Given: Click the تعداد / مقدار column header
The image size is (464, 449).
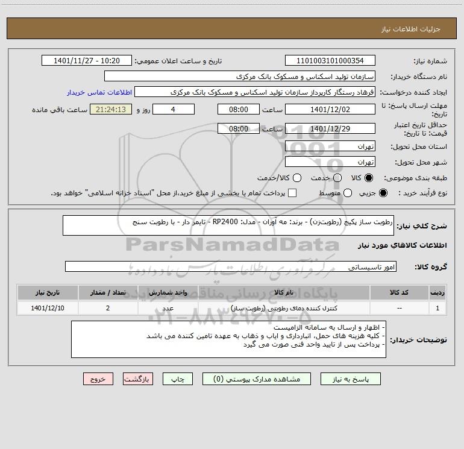Looking at the screenshot, I should (108, 292).
